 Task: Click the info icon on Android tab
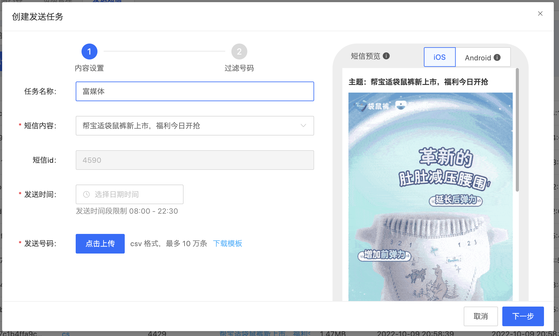[x=497, y=57]
